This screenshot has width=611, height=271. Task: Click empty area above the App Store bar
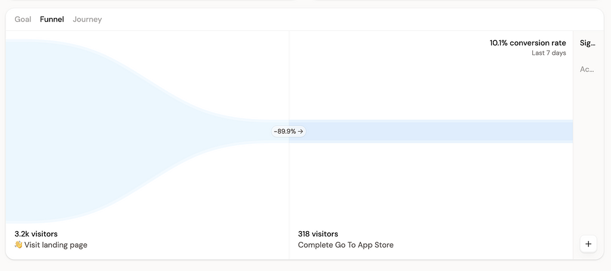(430, 83)
